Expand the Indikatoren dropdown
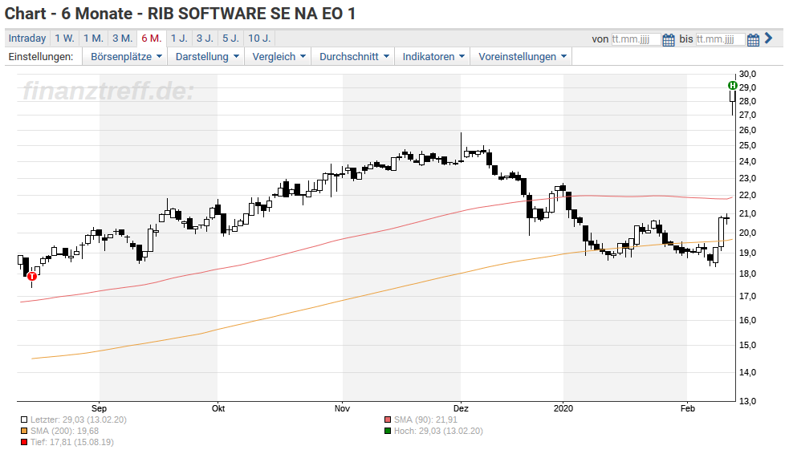Screen dimensions: 789x454 click(433, 57)
